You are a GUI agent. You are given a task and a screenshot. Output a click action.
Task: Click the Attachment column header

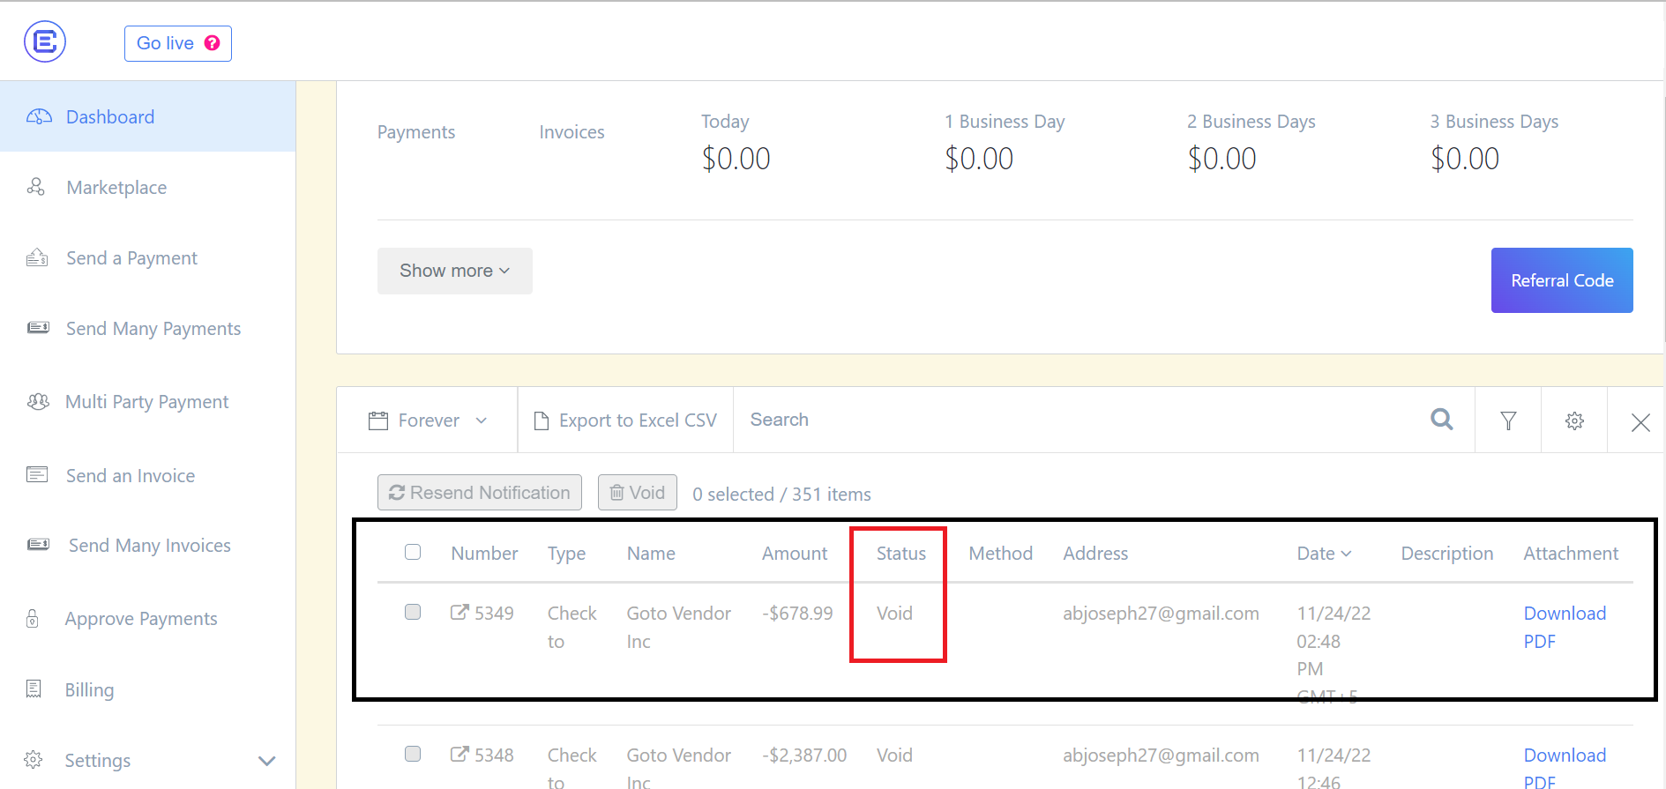point(1571,553)
